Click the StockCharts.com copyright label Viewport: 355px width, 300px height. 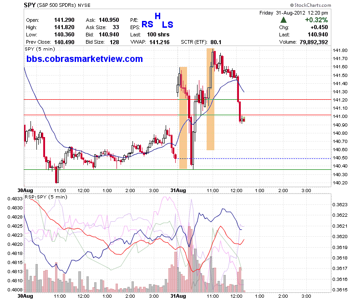[x=310, y=5]
